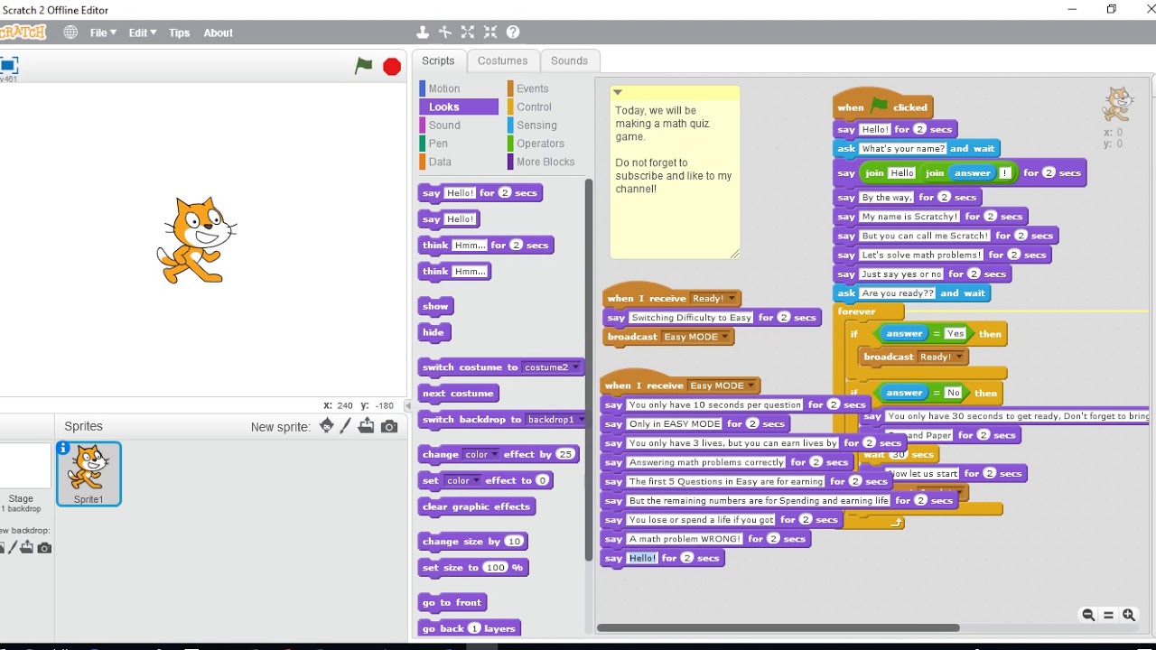Select the Sound block category
Screen dimensions: 1156x650
458,125
